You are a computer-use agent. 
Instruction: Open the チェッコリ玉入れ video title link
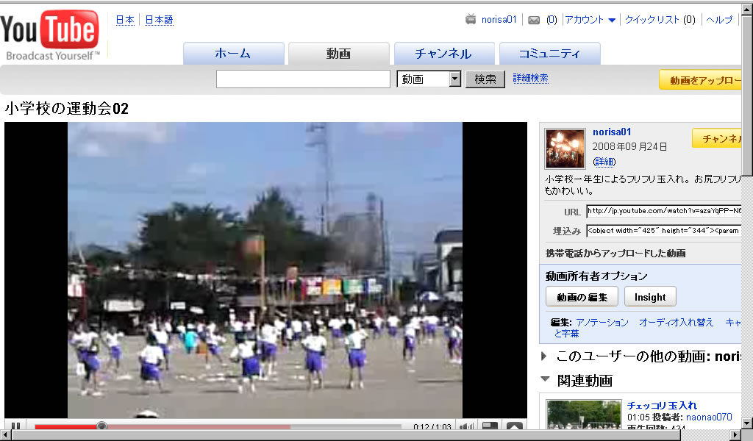click(662, 406)
